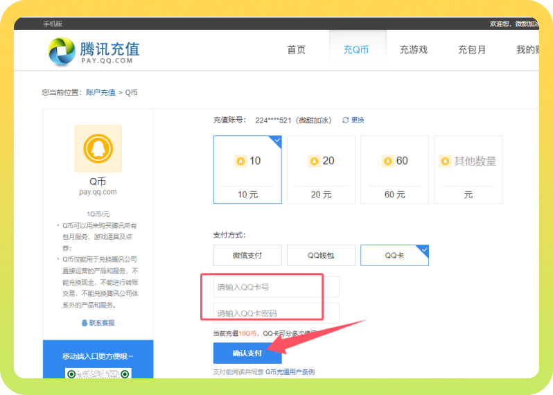
Task: Choose the 其他数量 custom amount option
Action: tap(468, 170)
